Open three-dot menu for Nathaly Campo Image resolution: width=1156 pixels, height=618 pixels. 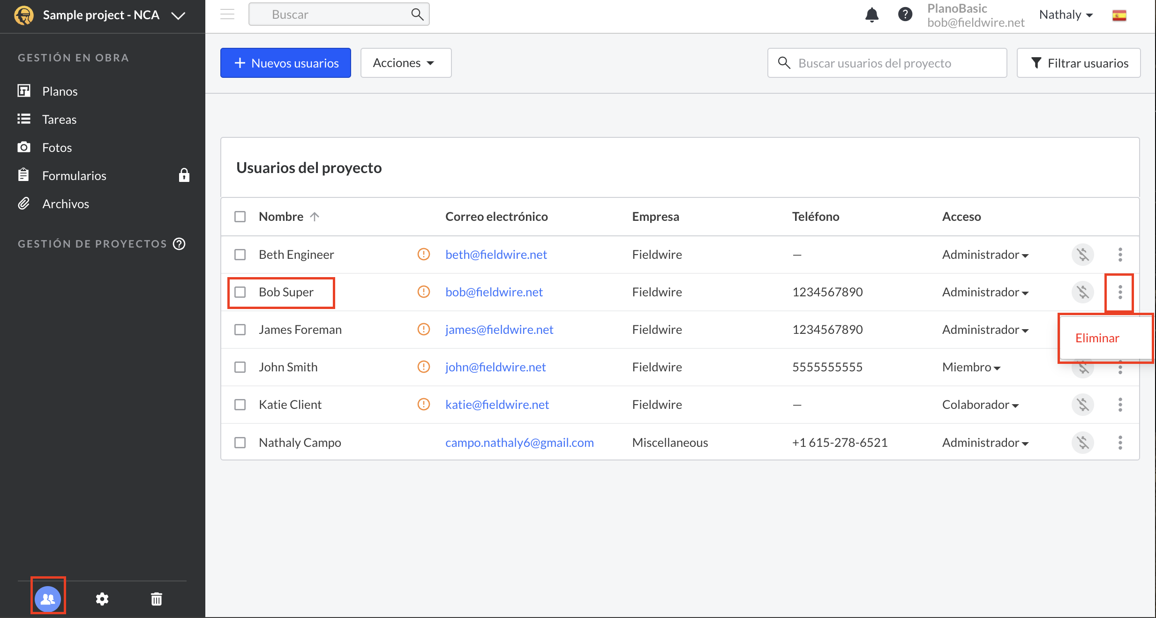[1120, 443]
